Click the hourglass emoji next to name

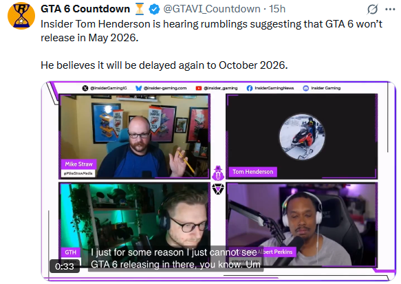click(140, 9)
